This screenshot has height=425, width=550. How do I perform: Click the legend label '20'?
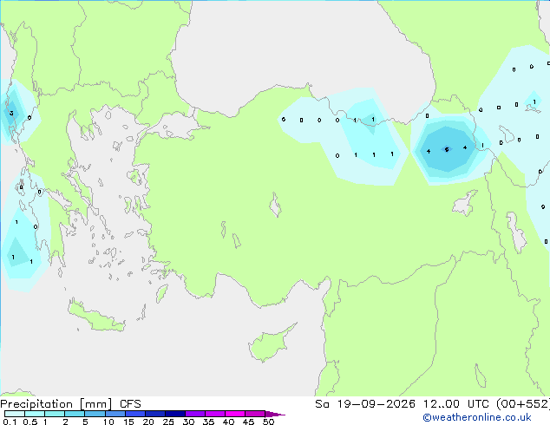coord(148,422)
